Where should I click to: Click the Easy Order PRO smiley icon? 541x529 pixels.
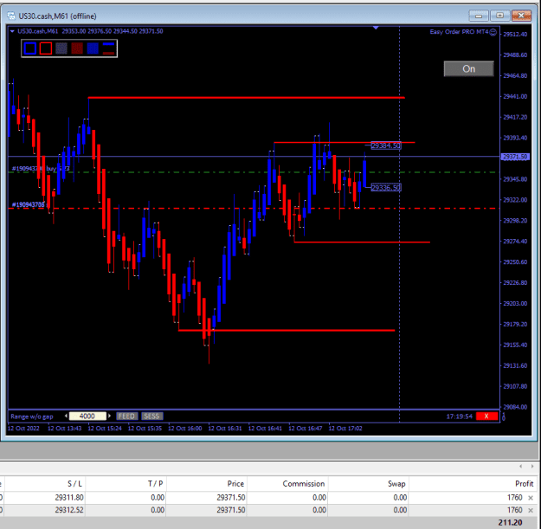(x=493, y=32)
